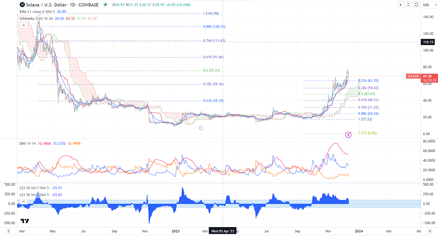Viewport: 438px width, 237px height.
Task: Click the auto scale A button at bottom right
Action: coord(430,231)
